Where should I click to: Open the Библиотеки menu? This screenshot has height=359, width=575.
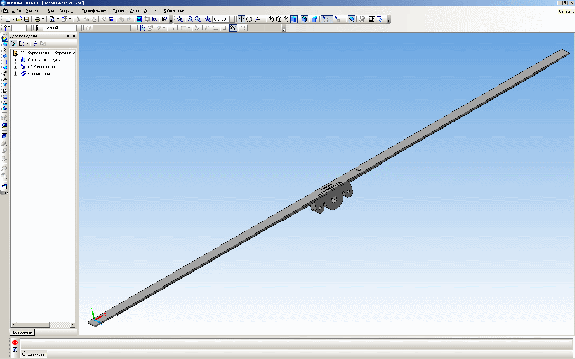pos(174,11)
